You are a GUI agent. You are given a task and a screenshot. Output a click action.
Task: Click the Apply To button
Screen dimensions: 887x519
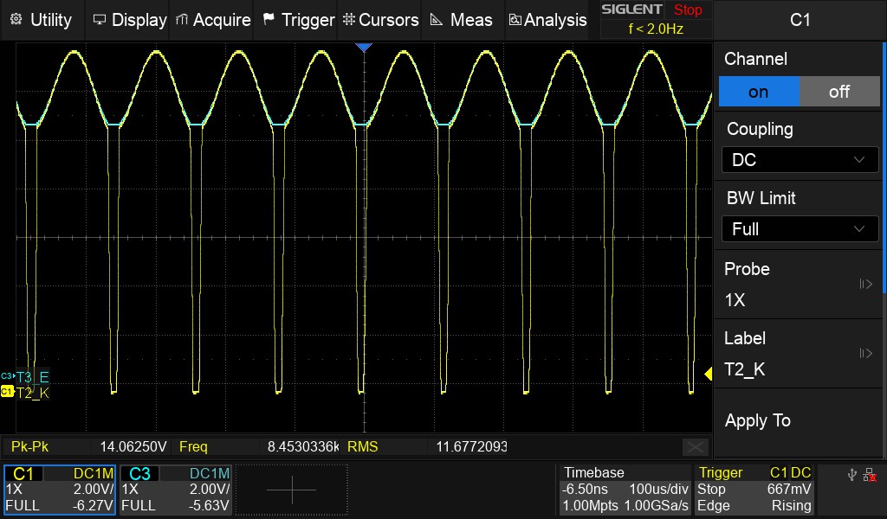(x=799, y=421)
